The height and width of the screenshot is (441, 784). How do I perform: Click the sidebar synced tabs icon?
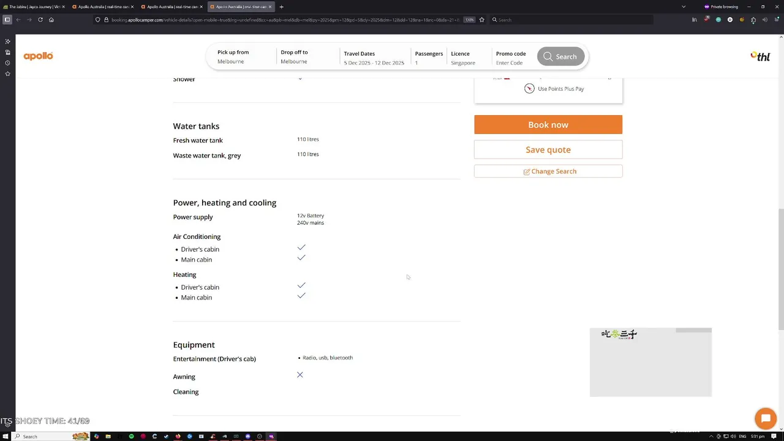[x=7, y=52]
